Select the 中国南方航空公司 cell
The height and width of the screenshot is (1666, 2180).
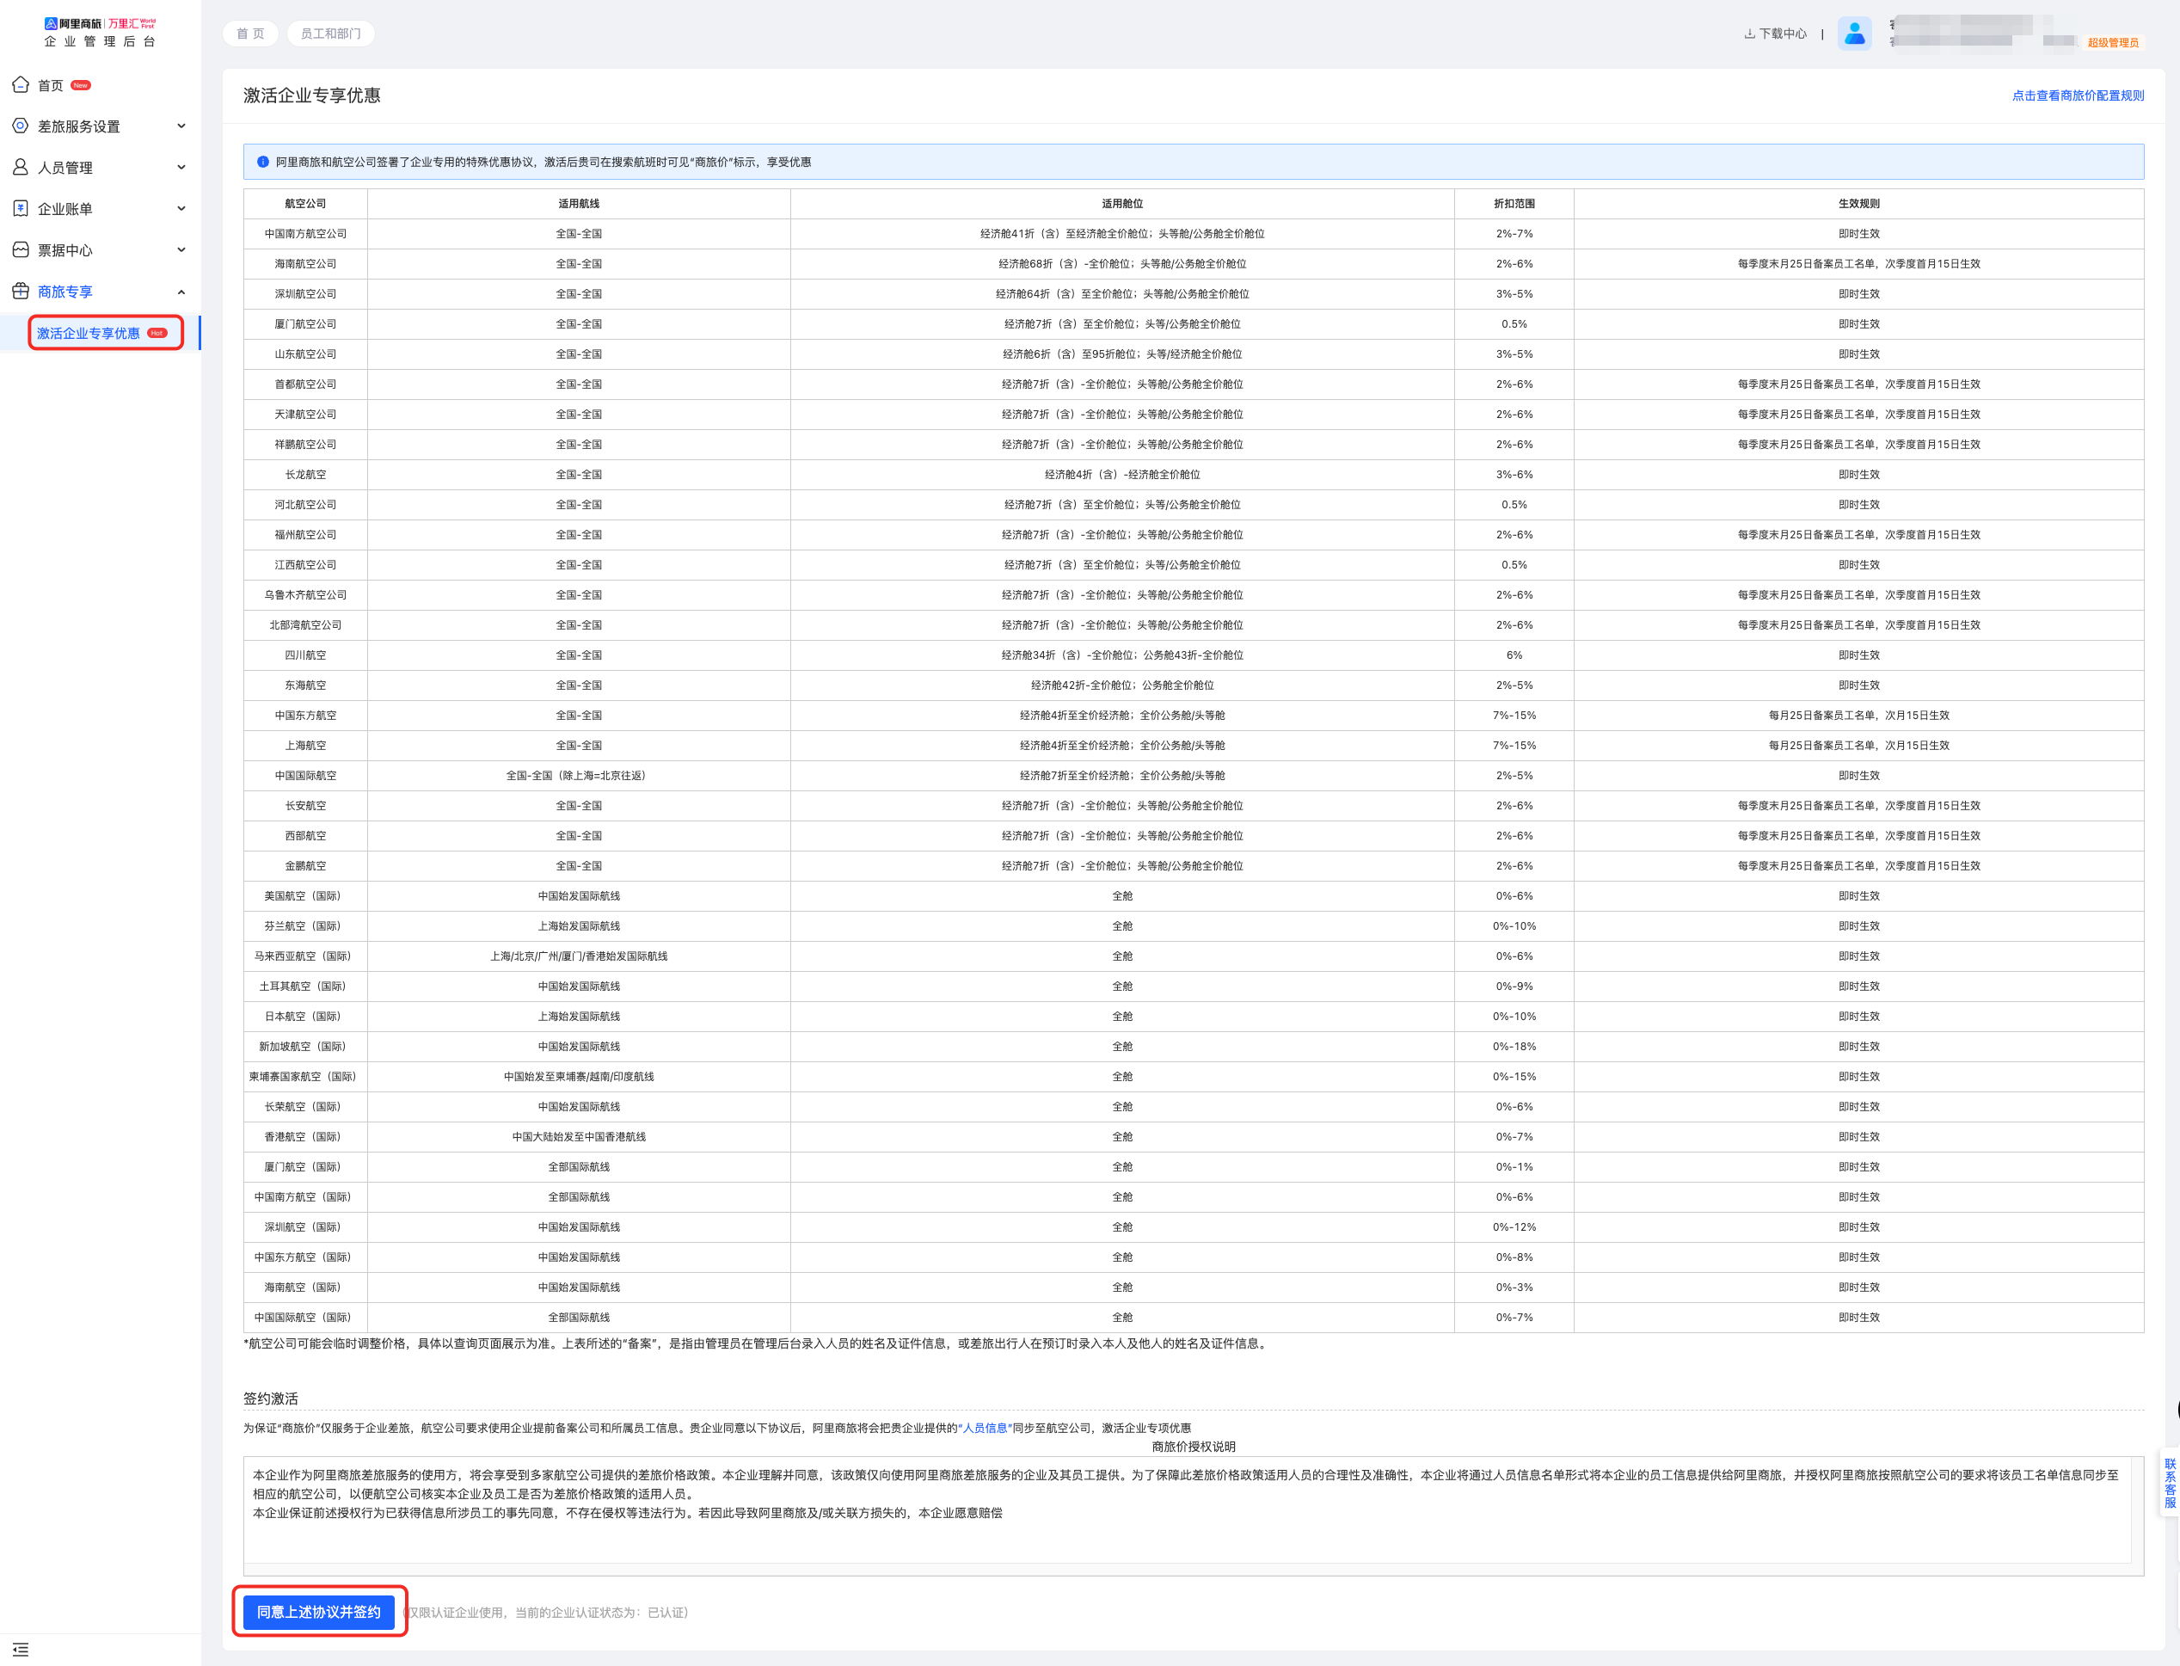[305, 234]
